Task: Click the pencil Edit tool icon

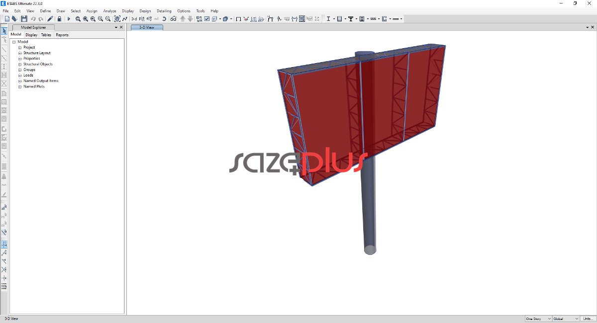Action: (50, 19)
